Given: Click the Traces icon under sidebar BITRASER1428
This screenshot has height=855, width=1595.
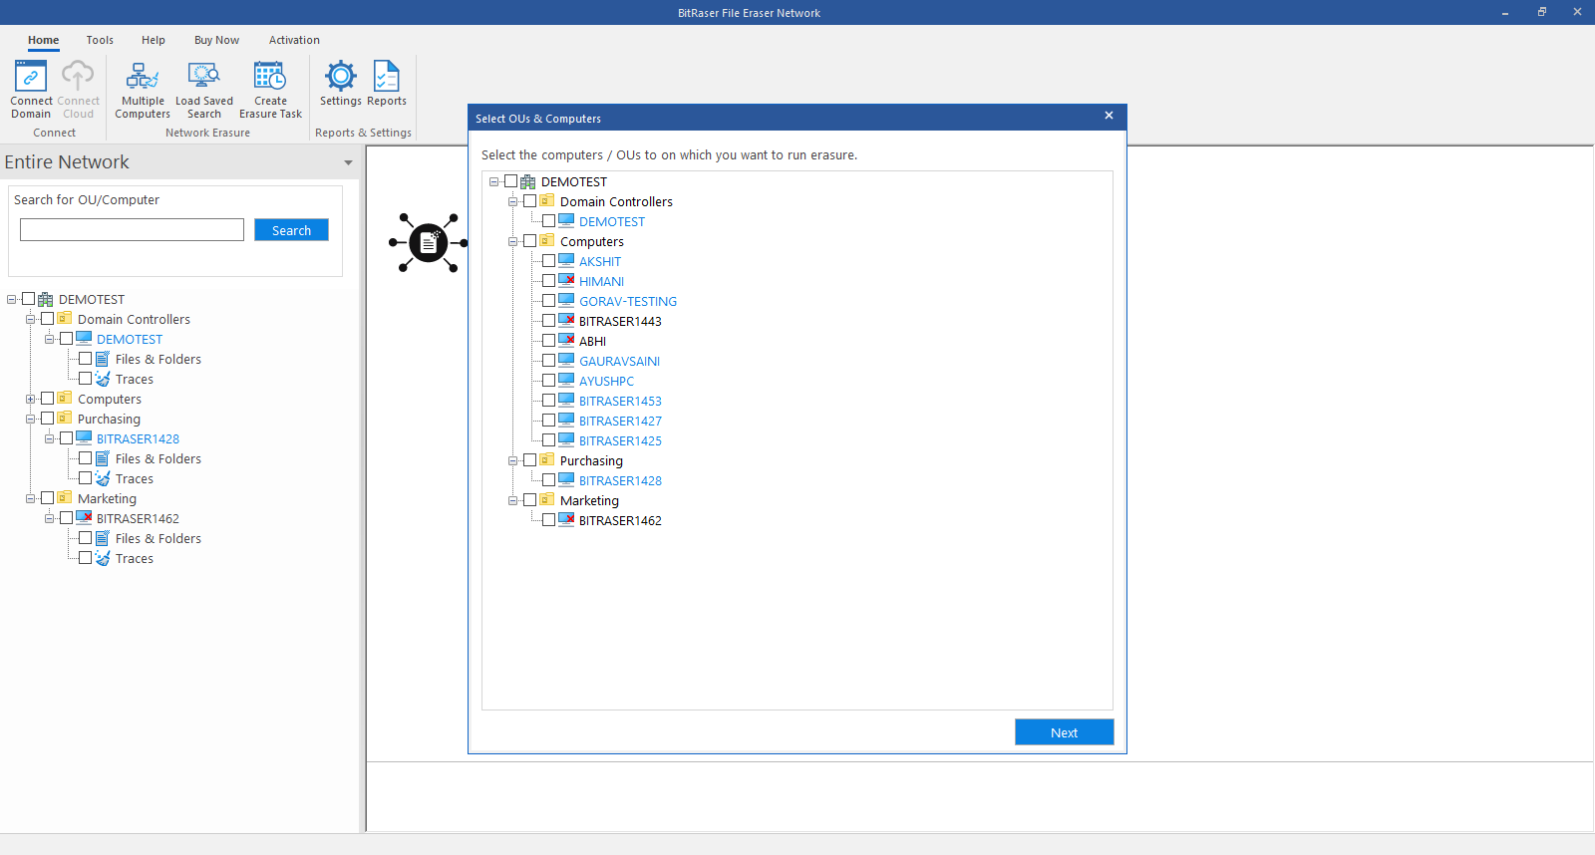Looking at the screenshot, I should tap(103, 478).
